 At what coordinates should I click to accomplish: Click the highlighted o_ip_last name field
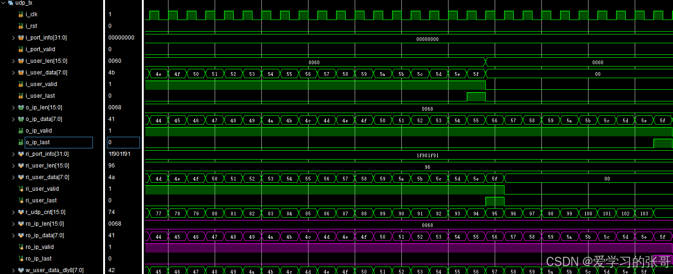point(59,142)
